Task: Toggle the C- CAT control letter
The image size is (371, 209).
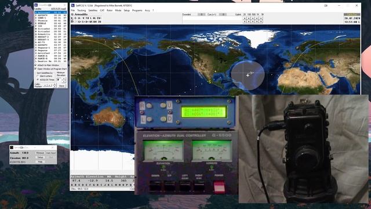Action: click(76, 18)
